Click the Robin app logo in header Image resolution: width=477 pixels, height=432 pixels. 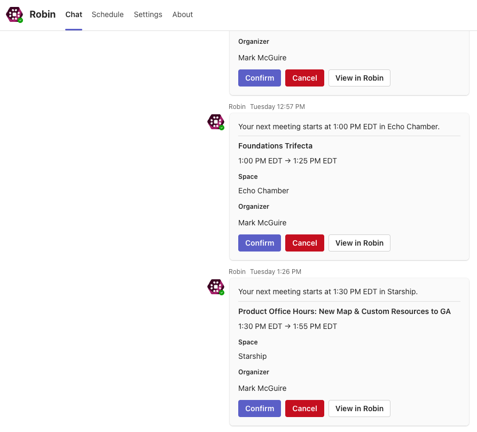click(14, 14)
